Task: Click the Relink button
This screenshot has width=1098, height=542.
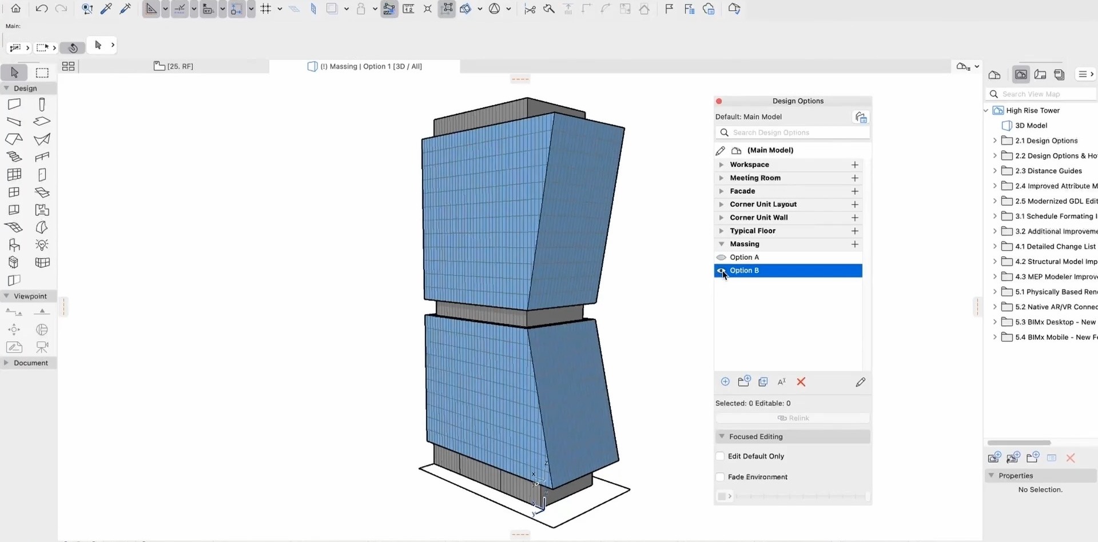Action: 793,417
